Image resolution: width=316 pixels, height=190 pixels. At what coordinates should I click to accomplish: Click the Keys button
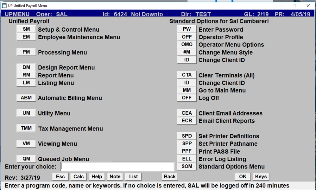click(x=261, y=177)
